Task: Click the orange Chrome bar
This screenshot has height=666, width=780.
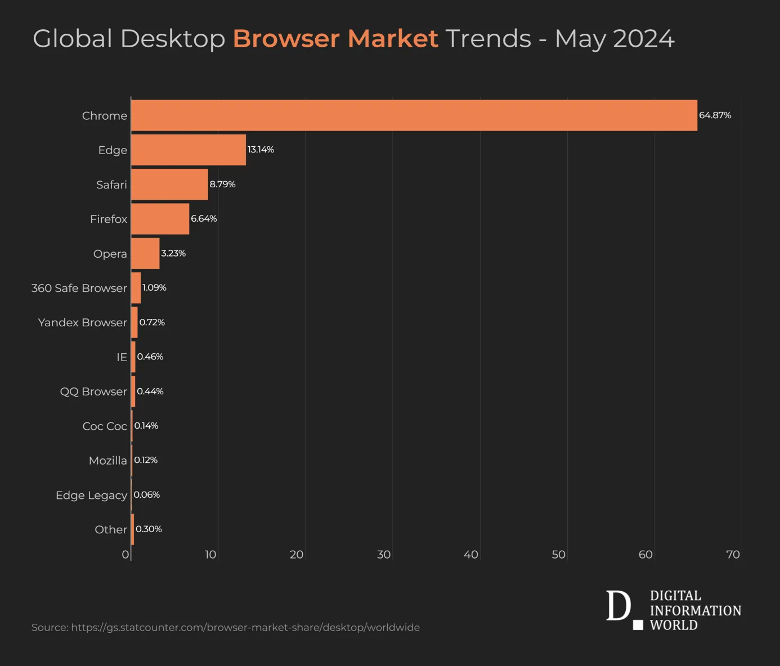Action: coord(414,115)
